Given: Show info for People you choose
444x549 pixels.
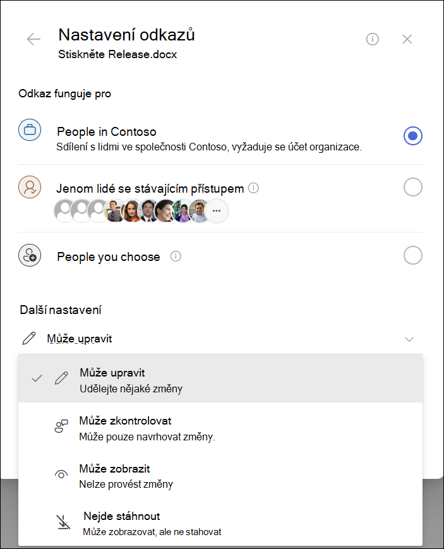Looking at the screenshot, I should (x=176, y=256).
